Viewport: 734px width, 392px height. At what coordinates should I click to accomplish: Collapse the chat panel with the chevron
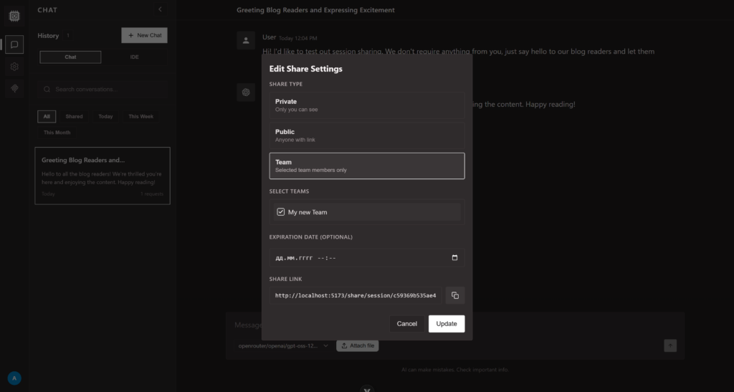(160, 10)
